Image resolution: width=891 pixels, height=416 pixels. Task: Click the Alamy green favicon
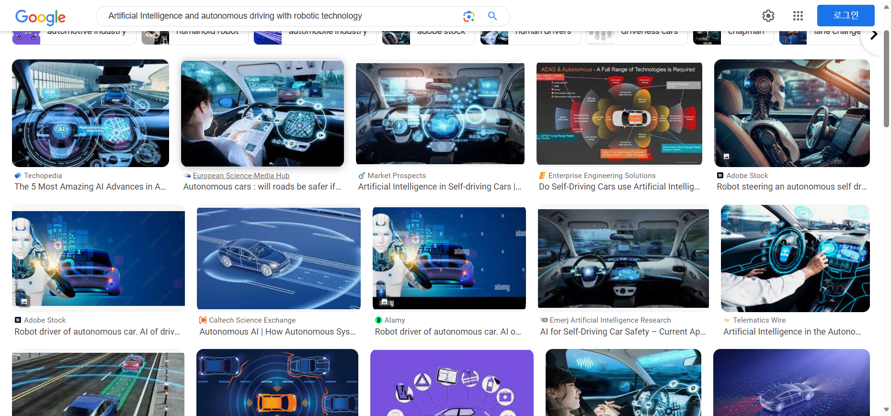click(378, 320)
